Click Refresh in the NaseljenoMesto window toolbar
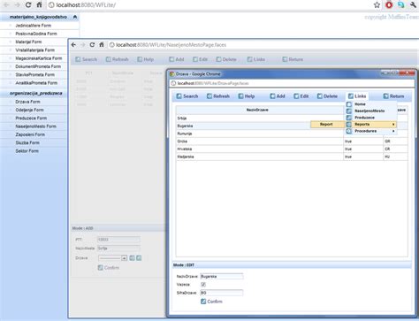This screenshot has height=321, width=419. point(118,59)
